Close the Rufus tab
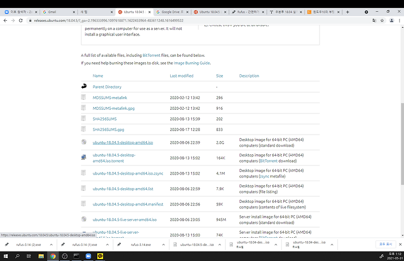 pyautogui.click(x=263, y=12)
